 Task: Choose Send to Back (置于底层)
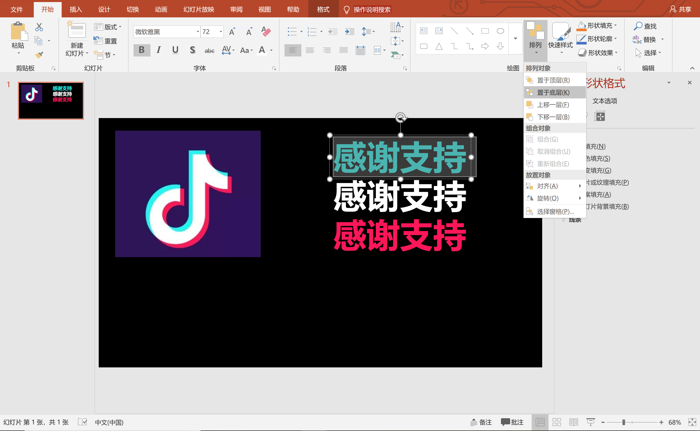(555, 92)
